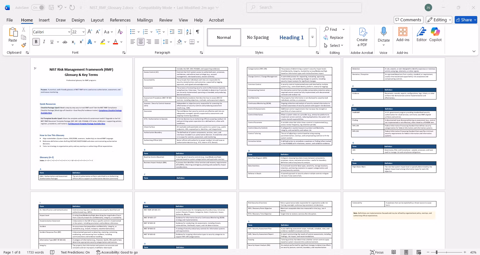Click the Search box in title bar
Viewport: 480px width, 255px height.
point(304,8)
